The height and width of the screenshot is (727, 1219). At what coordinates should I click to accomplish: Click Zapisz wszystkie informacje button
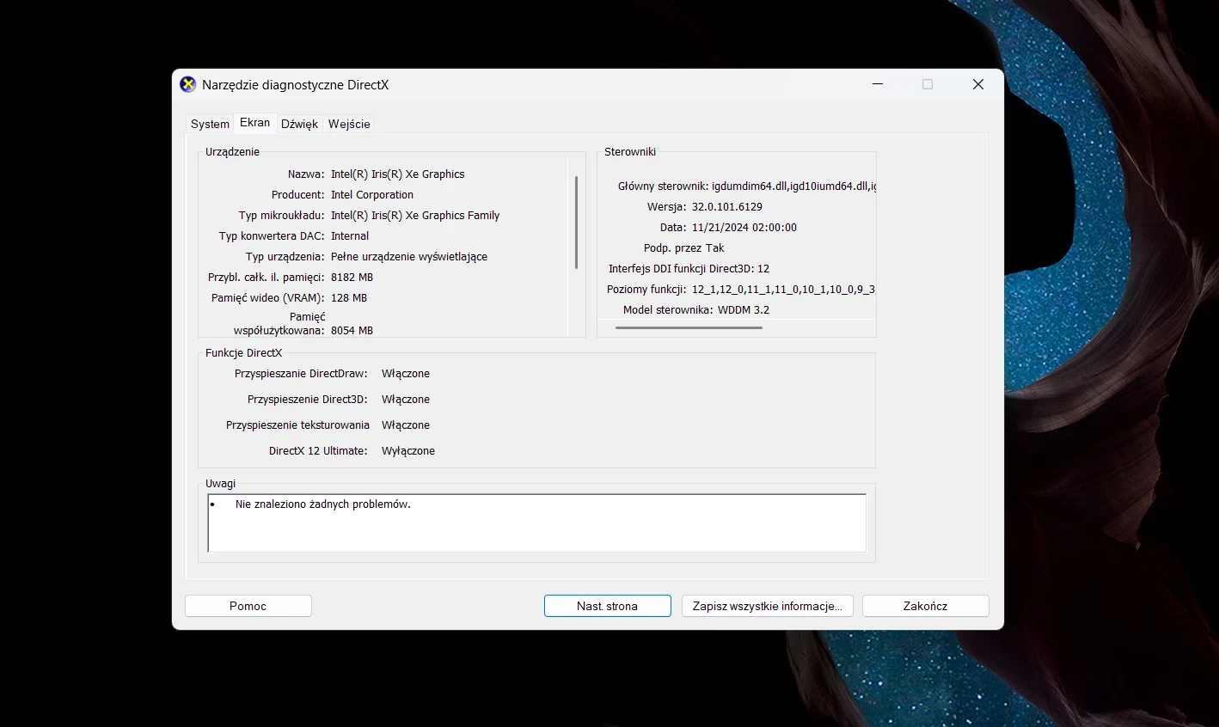point(768,606)
